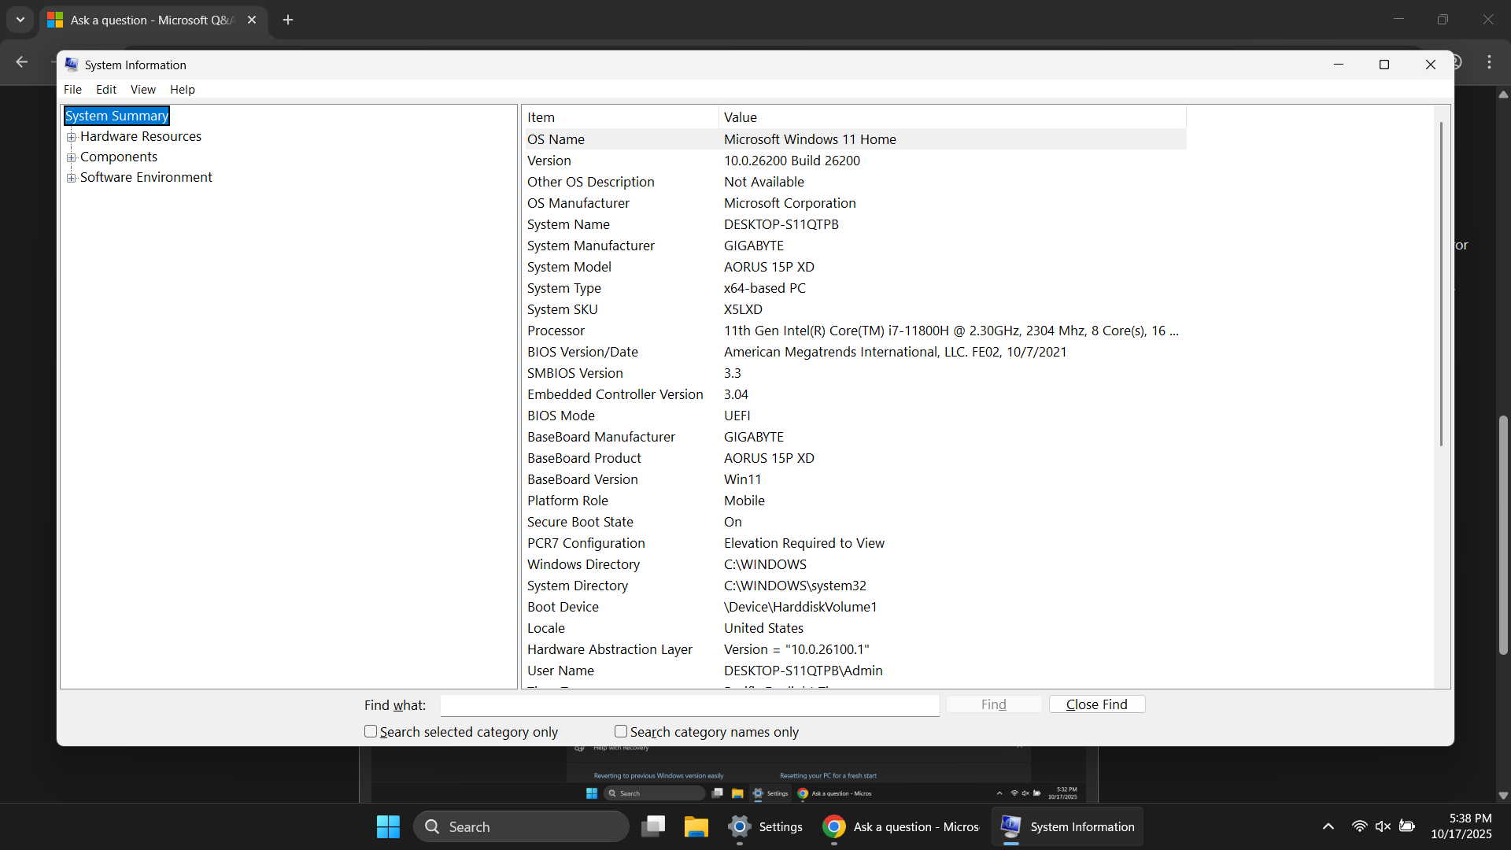Click inside the Find what input field
Viewport: 1511px width, 850px height.
point(689,705)
